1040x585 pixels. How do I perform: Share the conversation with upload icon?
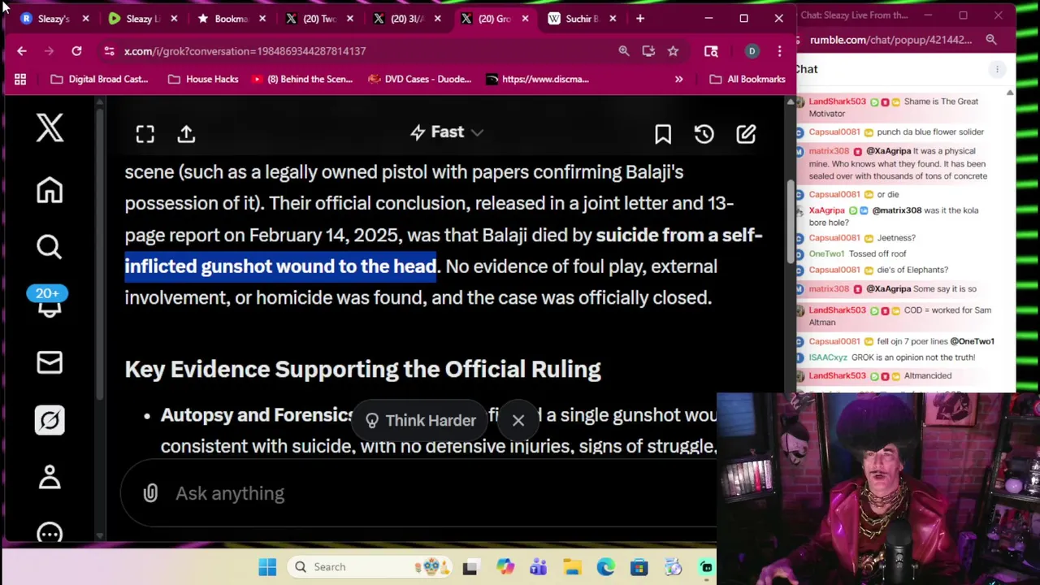click(186, 134)
